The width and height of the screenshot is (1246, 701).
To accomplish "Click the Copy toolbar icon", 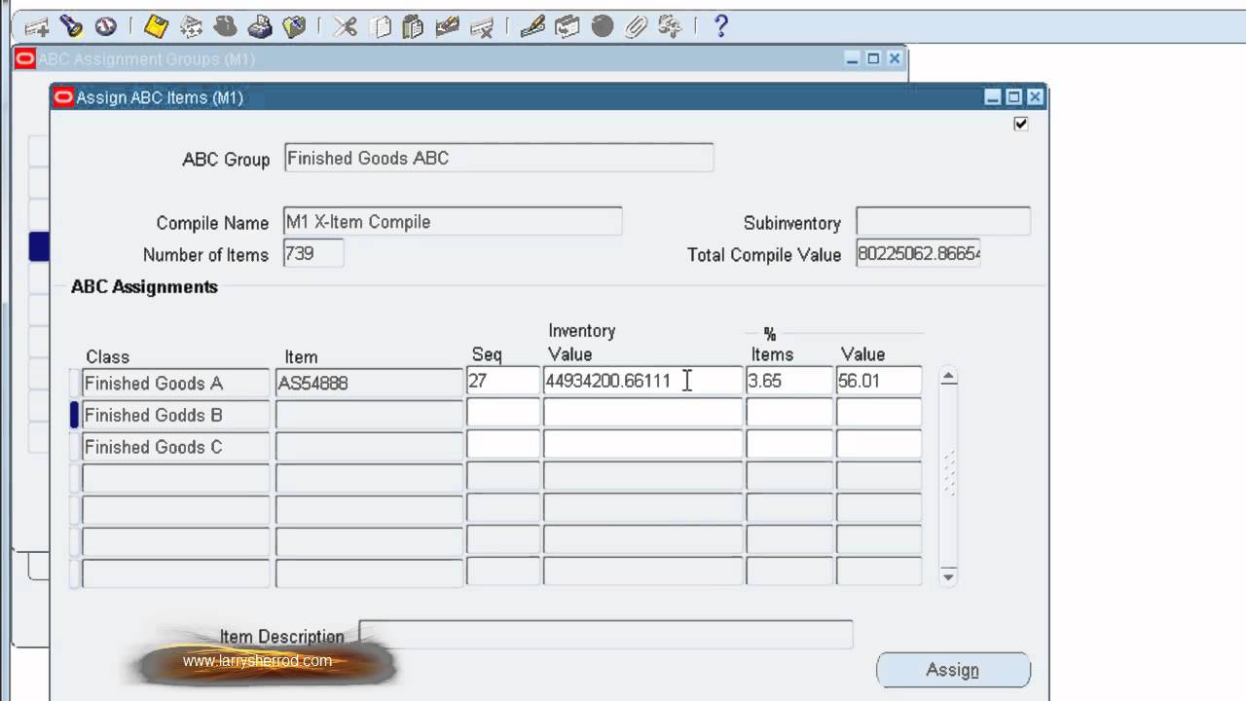I will point(381,26).
